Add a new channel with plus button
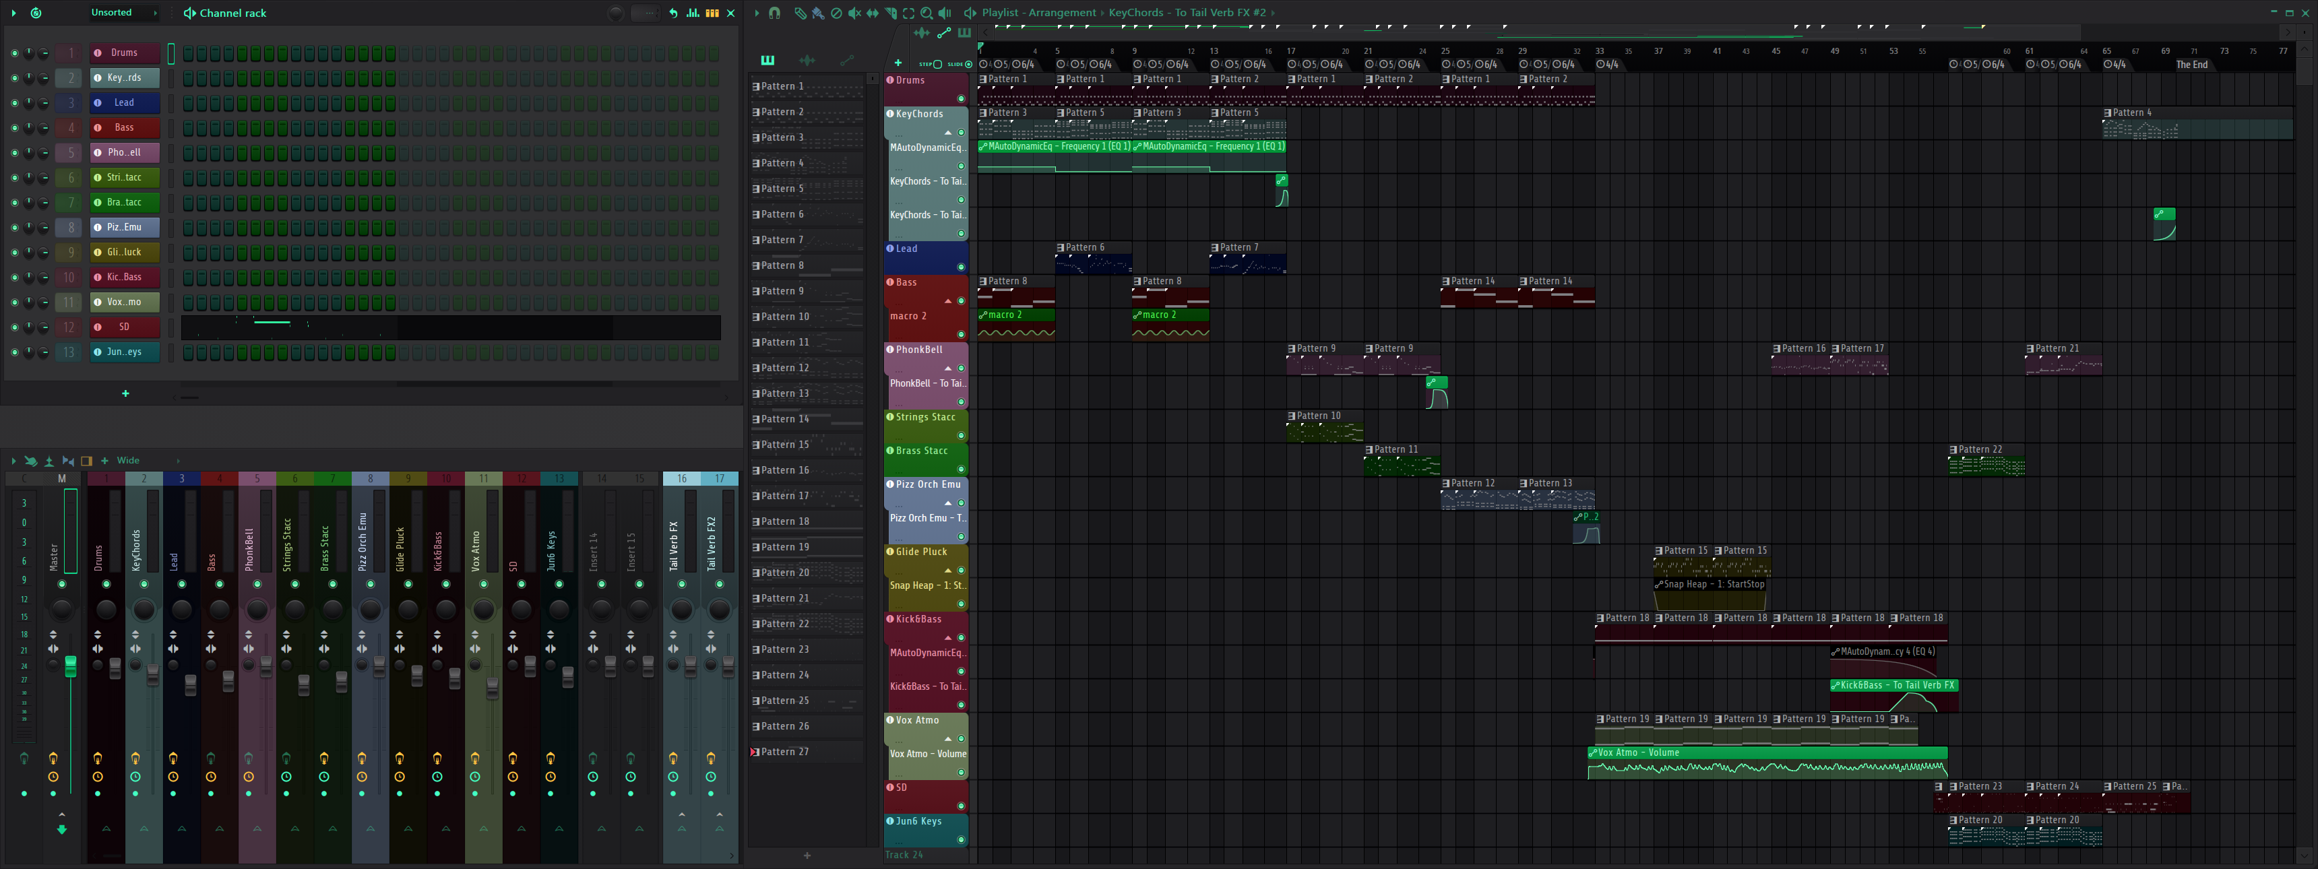Screen dimensions: 2318x869 coord(125,393)
